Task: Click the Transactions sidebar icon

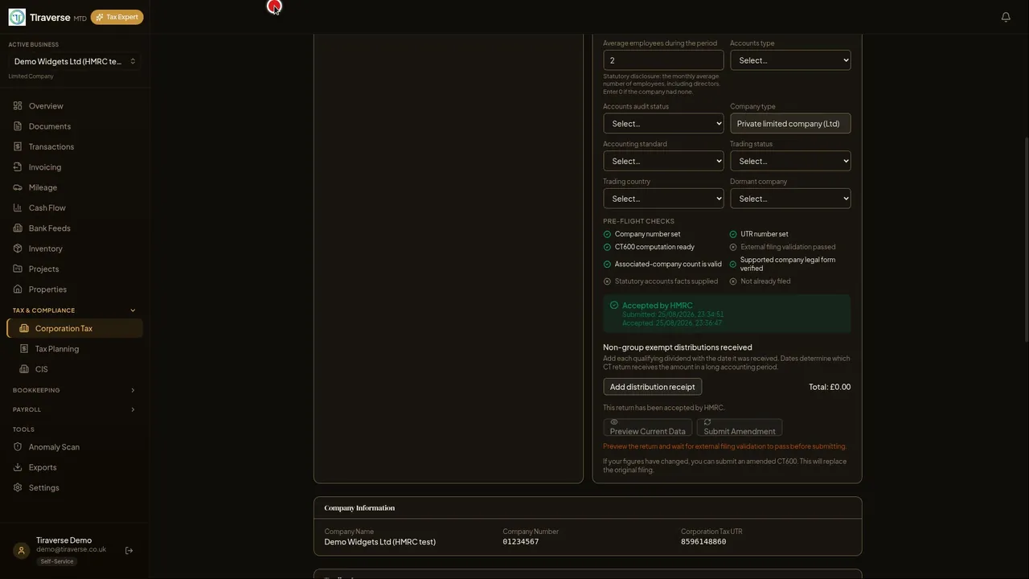Action: [18, 146]
